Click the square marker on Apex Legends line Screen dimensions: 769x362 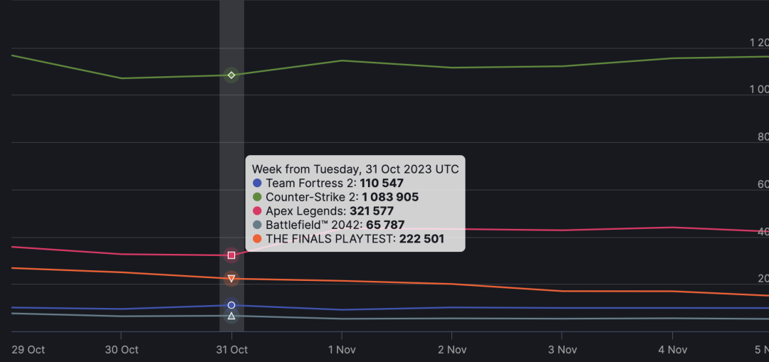coord(231,255)
